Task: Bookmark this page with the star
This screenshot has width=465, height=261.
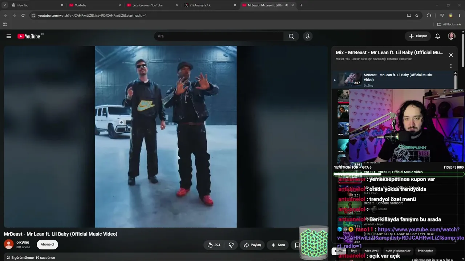Action: 417,16
